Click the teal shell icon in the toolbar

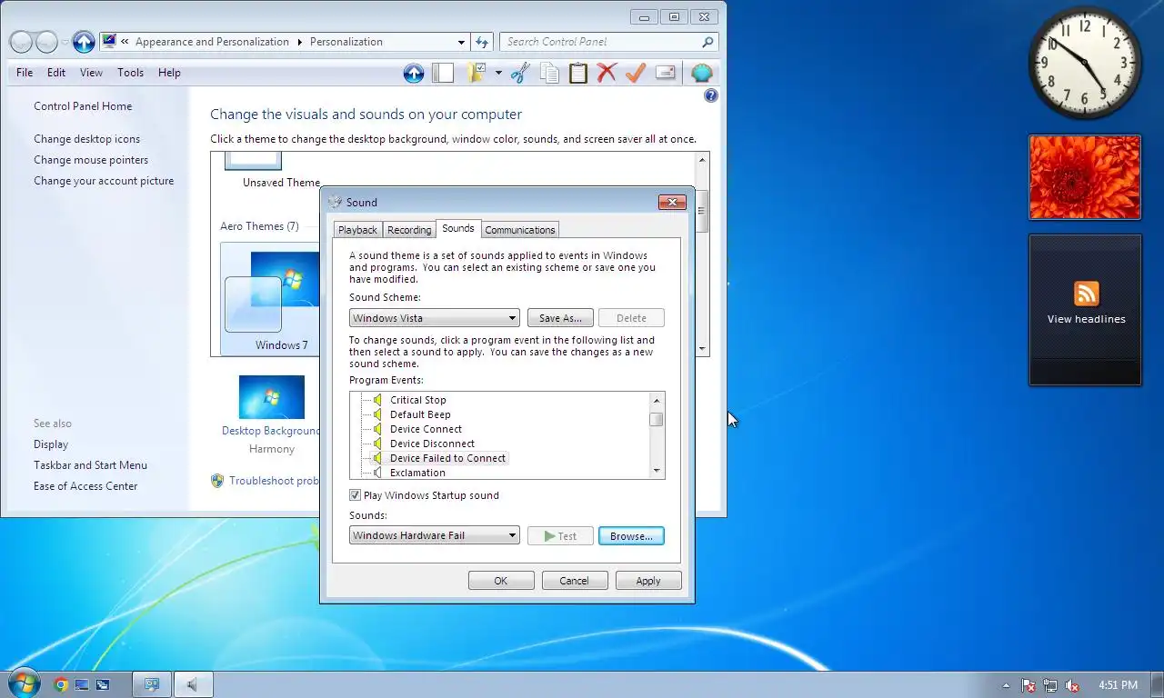point(701,74)
